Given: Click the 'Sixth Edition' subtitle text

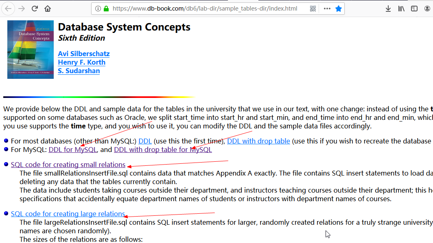Looking at the screenshot, I should (x=81, y=38).
